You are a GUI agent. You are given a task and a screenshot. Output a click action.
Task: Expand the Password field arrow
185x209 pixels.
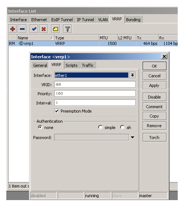click(x=132, y=137)
